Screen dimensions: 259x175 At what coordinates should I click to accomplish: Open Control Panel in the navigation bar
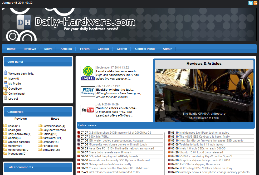tap(145, 49)
